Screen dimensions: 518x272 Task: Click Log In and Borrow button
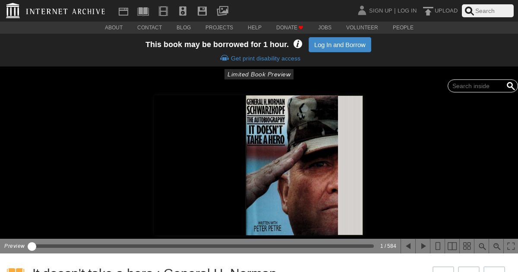pyautogui.click(x=340, y=45)
